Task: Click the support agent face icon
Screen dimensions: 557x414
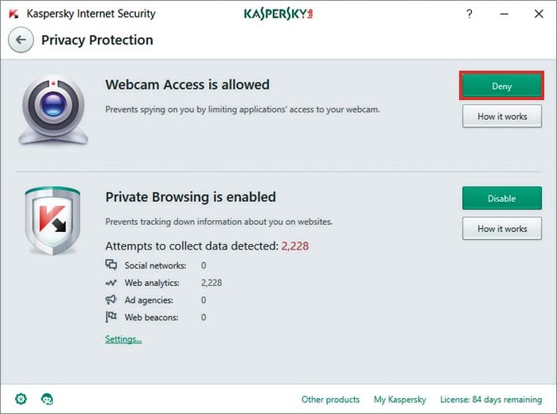Action: [47, 399]
